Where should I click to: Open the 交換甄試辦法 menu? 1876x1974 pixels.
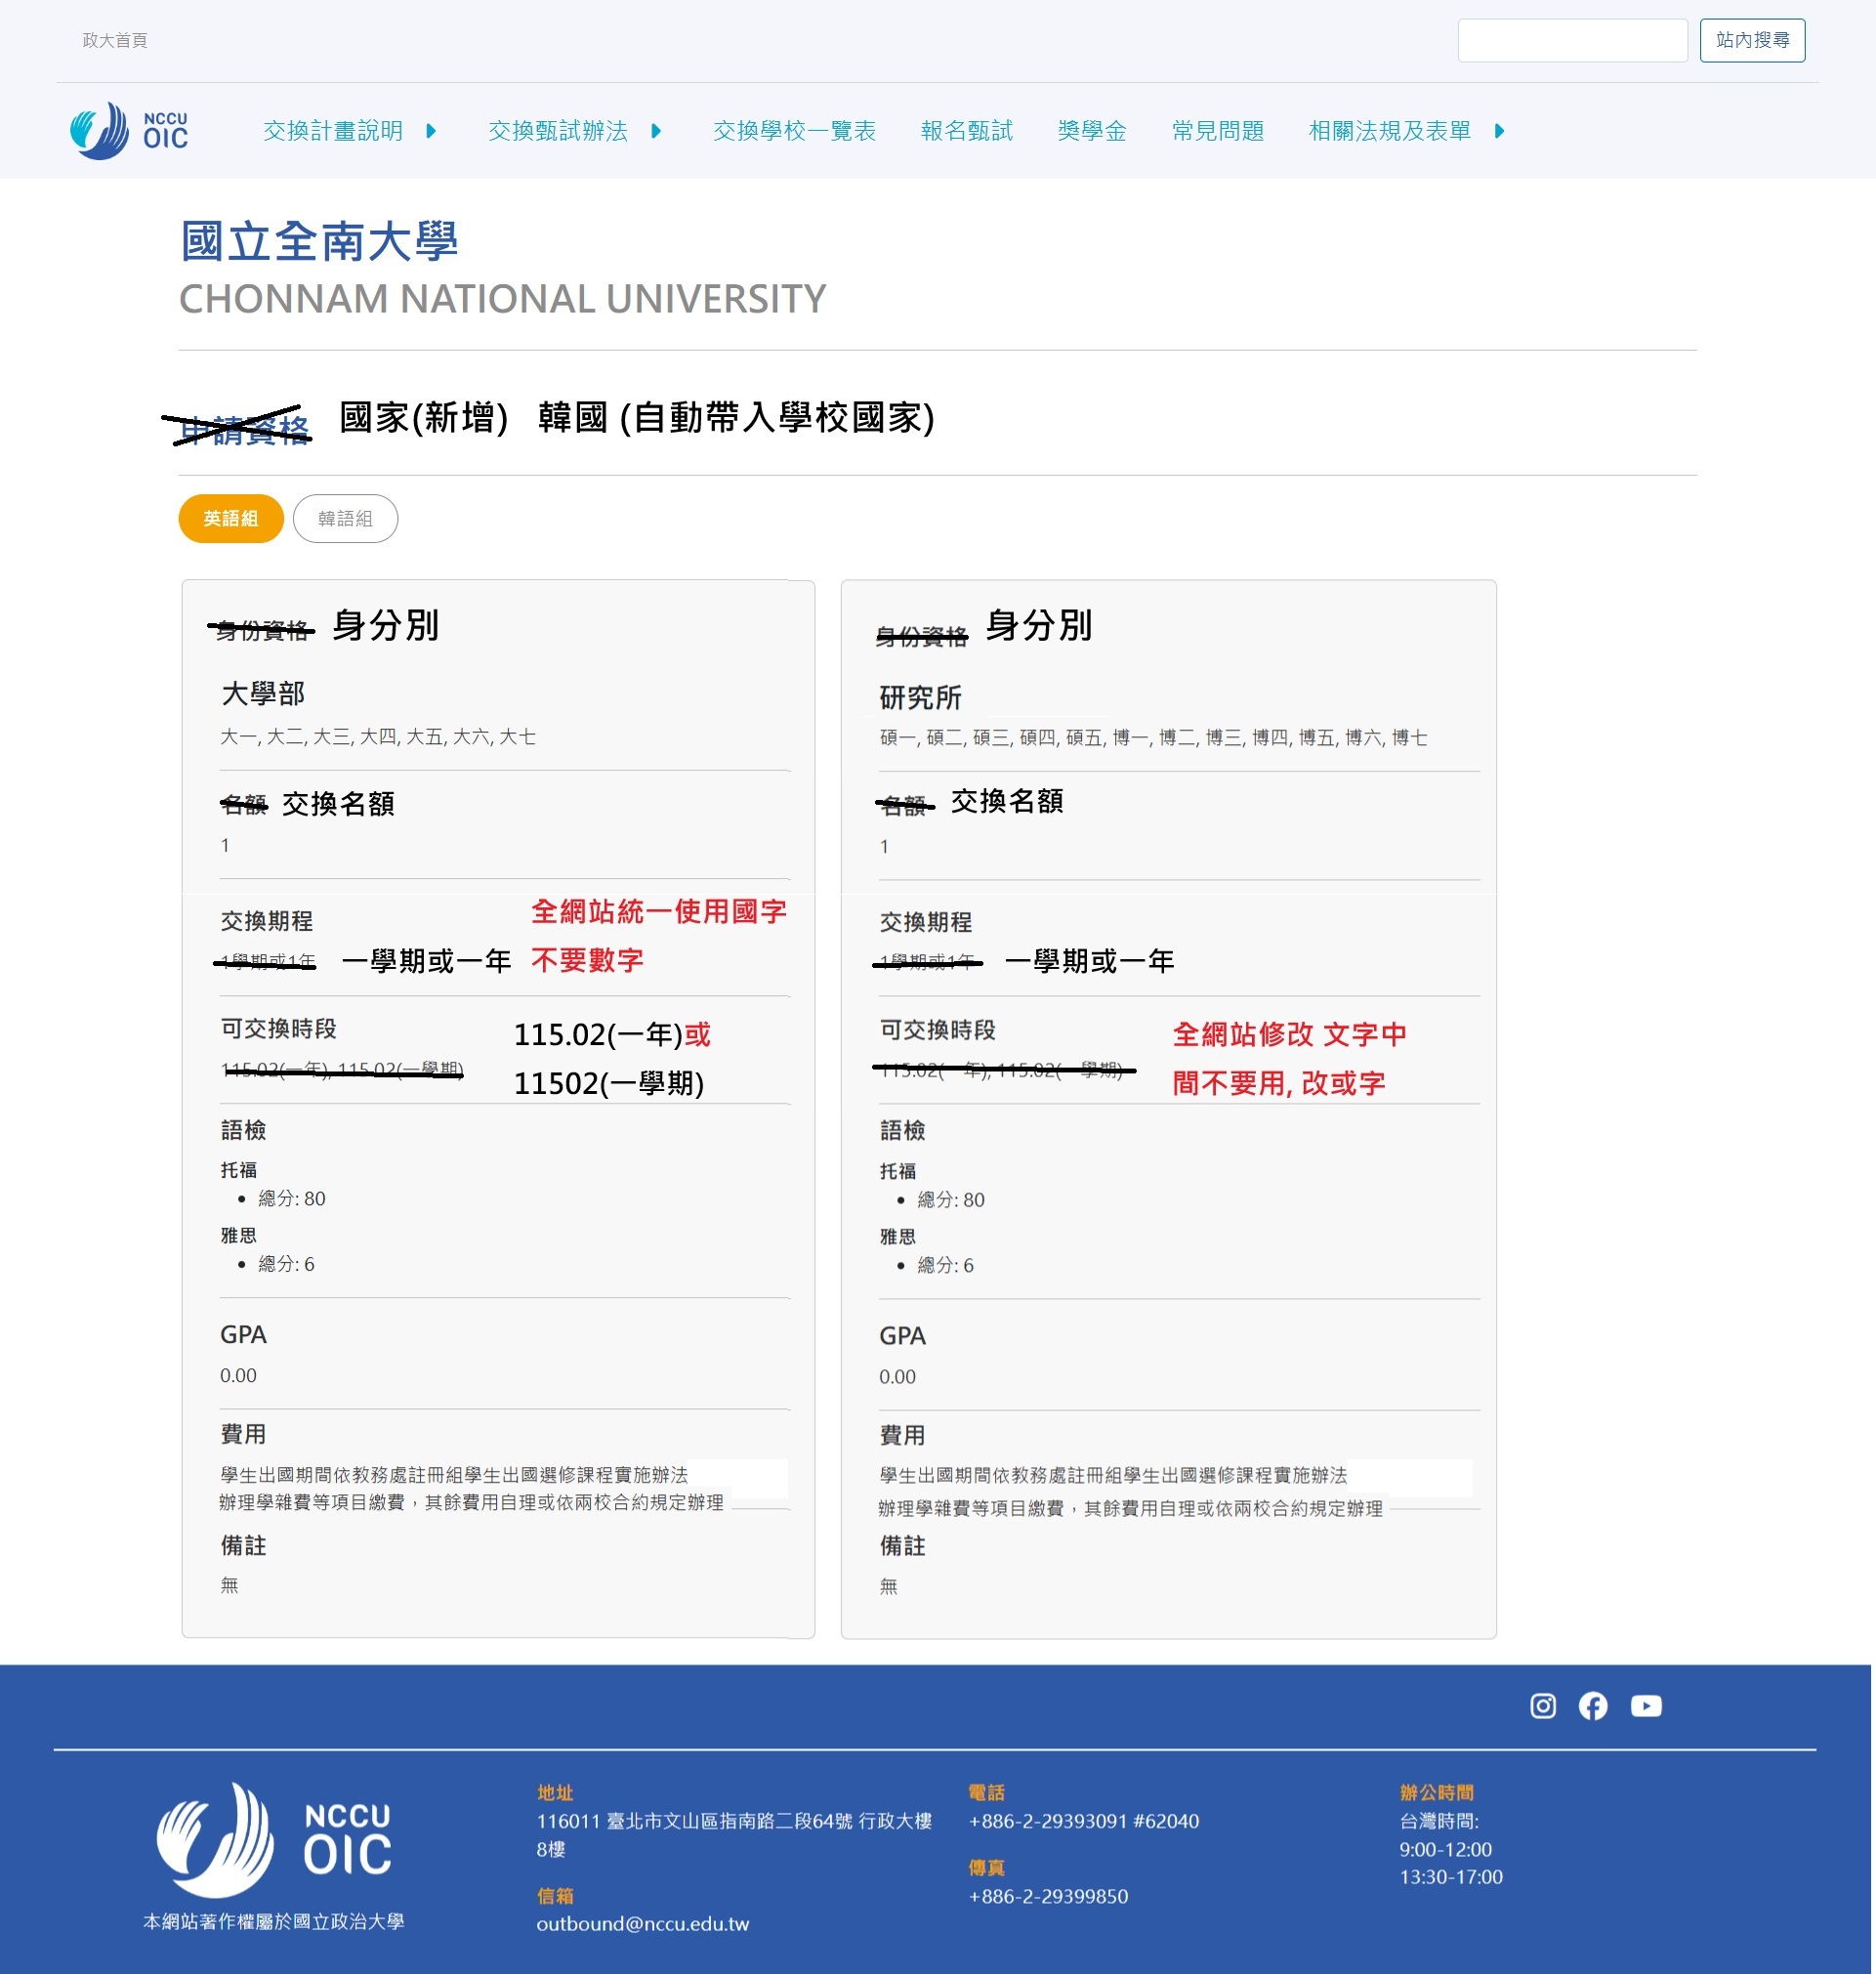pyautogui.click(x=558, y=131)
